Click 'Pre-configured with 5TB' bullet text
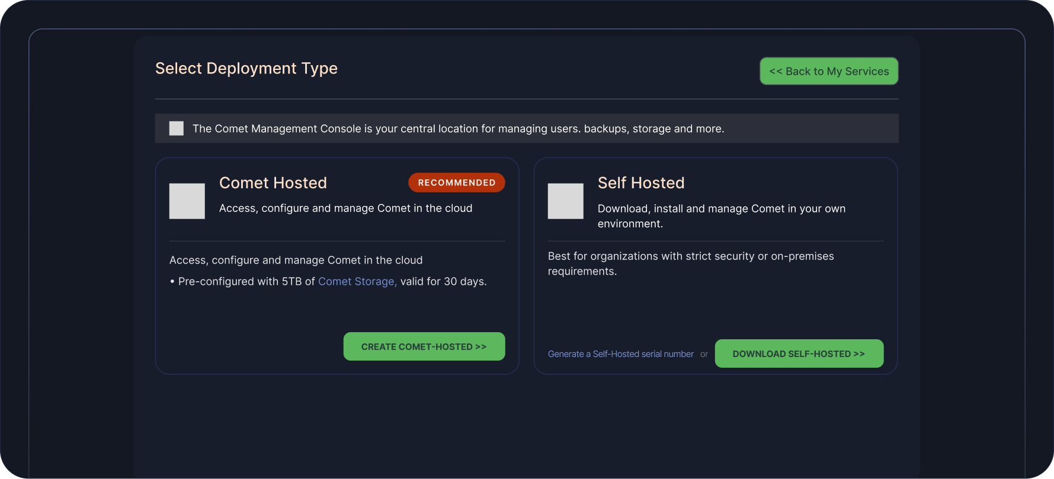 328,282
